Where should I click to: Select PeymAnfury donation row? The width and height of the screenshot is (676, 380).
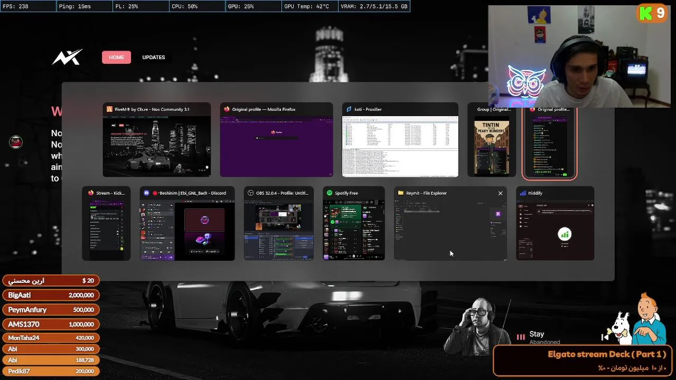click(x=51, y=310)
